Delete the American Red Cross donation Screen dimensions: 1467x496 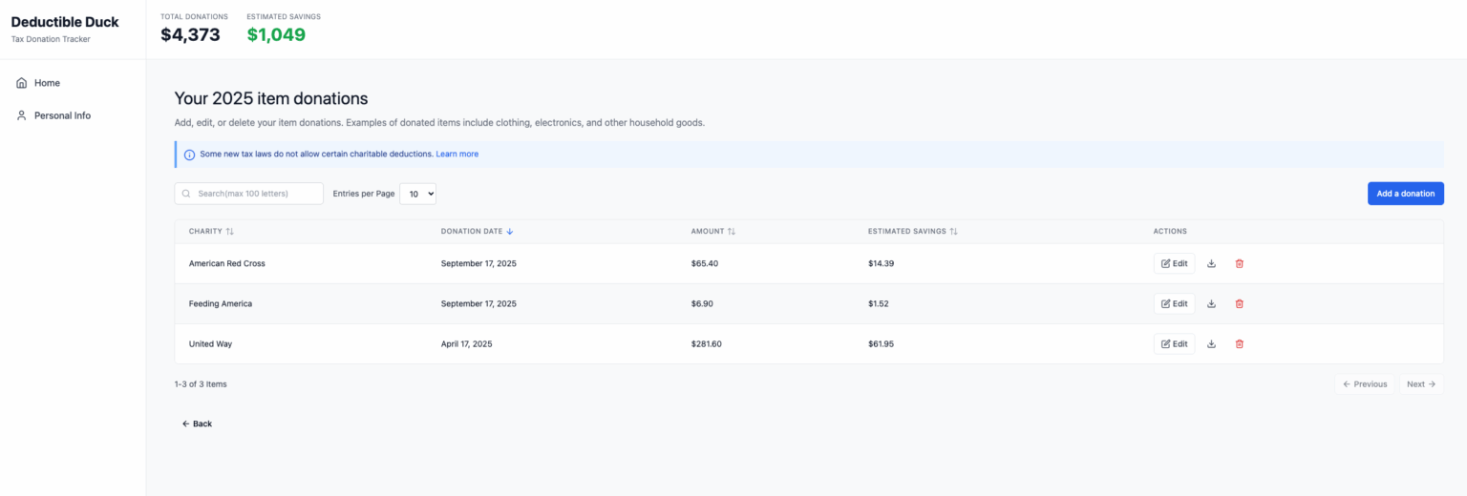point(1240,263)
